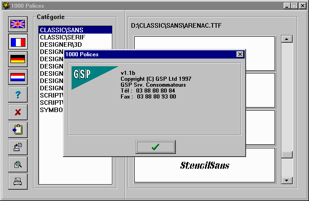Screen dimensions: 309x201
Task: Click the red X exit icon
Action: point(18,112)
